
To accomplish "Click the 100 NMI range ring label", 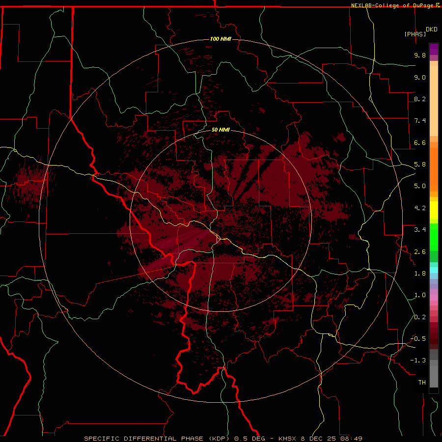I will pos(221,39).
